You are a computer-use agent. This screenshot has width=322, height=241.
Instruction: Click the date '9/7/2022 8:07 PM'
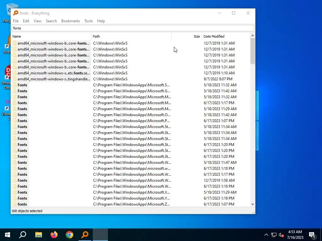click(x=218, y=79)
